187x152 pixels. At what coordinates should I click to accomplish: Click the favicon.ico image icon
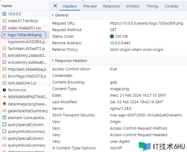coord(4,90)
